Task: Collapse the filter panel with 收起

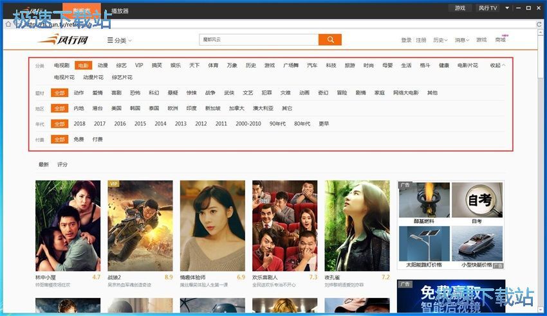Action: click(x=497, y=65)
